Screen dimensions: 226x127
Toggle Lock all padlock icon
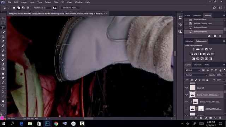(207, 80)
